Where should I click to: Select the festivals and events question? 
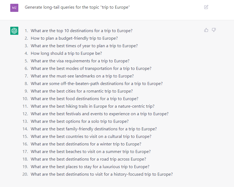click(x=99, y=114)
